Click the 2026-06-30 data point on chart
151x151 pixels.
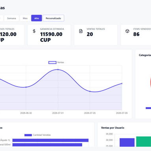click(x=26, y=87)
